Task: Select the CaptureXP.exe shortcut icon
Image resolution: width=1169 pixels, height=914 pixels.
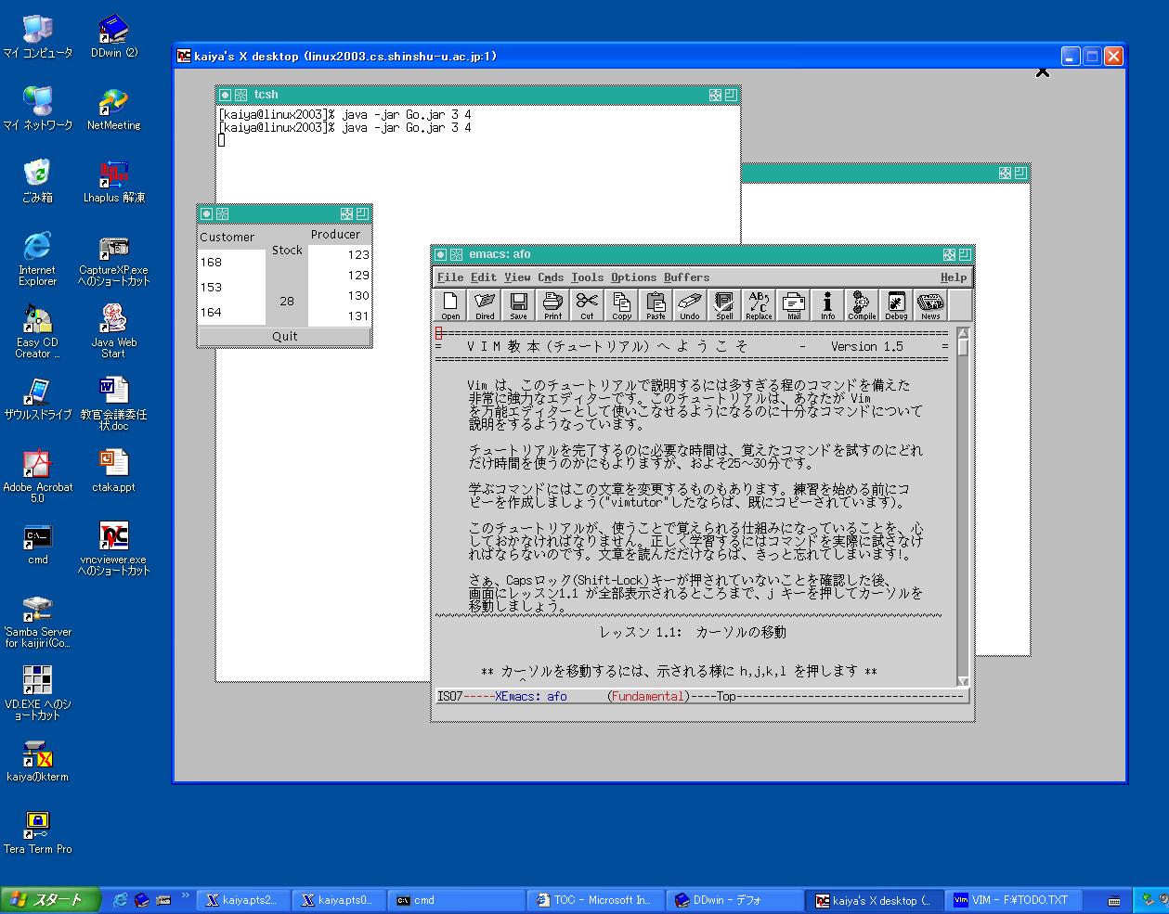Action: coord(113,259)
